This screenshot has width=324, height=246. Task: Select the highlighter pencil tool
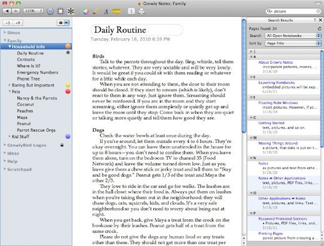pos(96,11)
